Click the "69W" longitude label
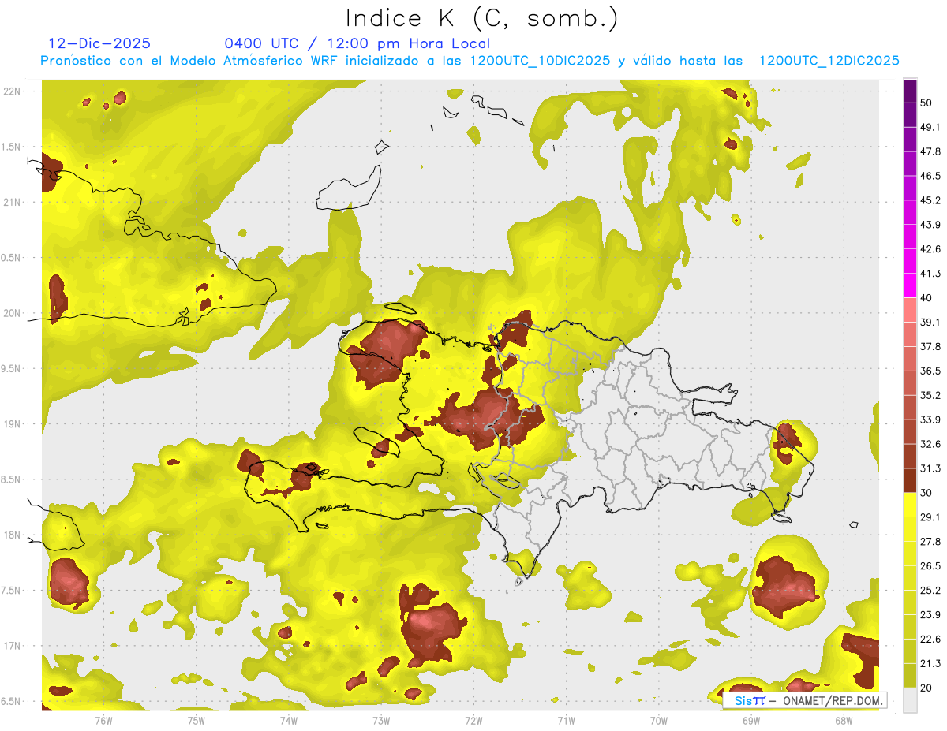947x731 pixels. click(751, 720)
